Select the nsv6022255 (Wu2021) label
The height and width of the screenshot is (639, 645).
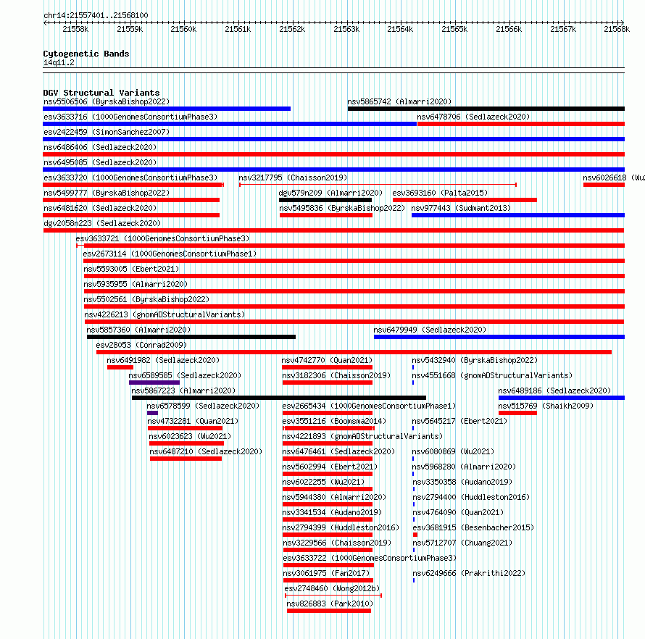pyautogui.click(x=323, y=482)
